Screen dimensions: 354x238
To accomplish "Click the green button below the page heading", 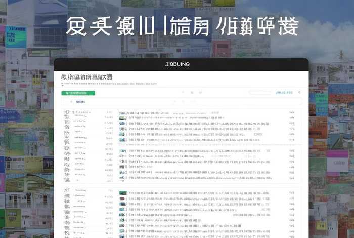I will click(78, 93).
